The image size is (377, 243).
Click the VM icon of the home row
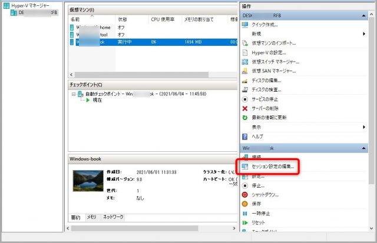click(72, 28)
